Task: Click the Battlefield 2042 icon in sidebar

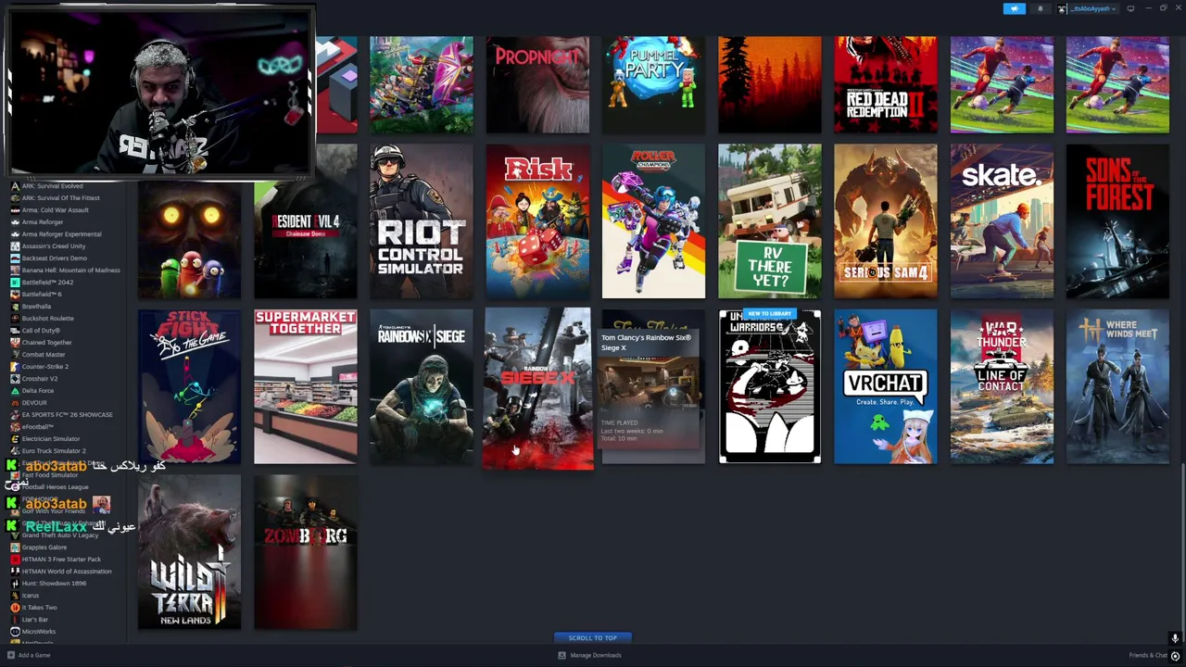Action: coord(15,283)
